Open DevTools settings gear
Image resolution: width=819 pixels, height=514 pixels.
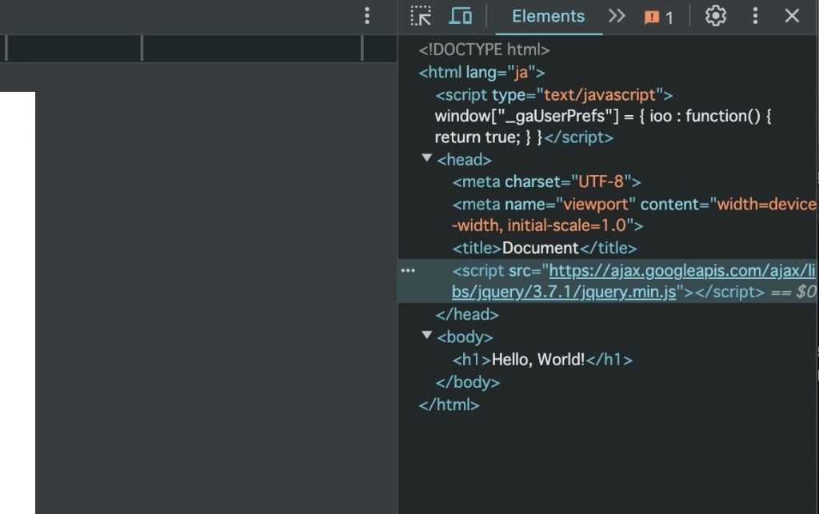pyautogui.click(x=715, y=16)
